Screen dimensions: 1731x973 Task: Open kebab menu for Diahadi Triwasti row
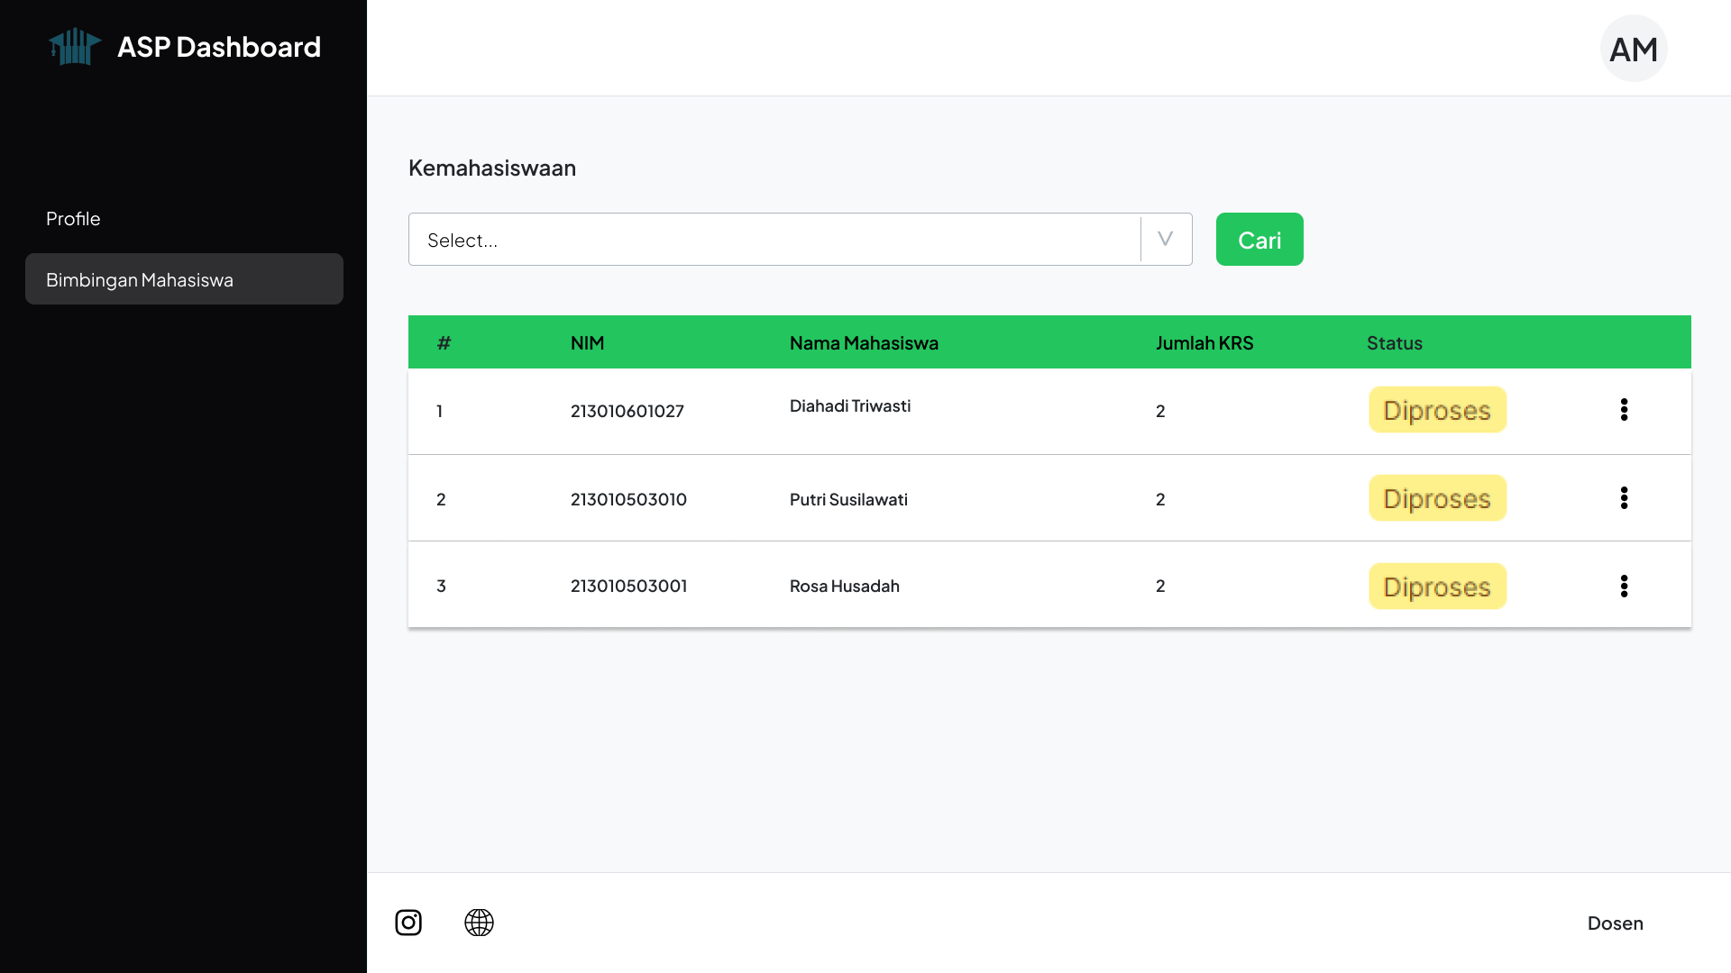click(1624, 410)
